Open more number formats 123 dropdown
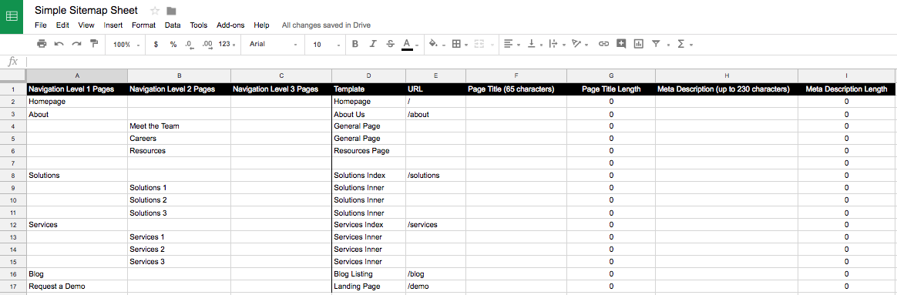The width and height of the screenshot is (897, 295). [227, 44]
